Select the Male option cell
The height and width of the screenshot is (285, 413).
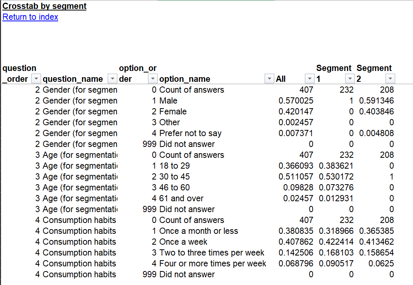[x=169, y=101]
